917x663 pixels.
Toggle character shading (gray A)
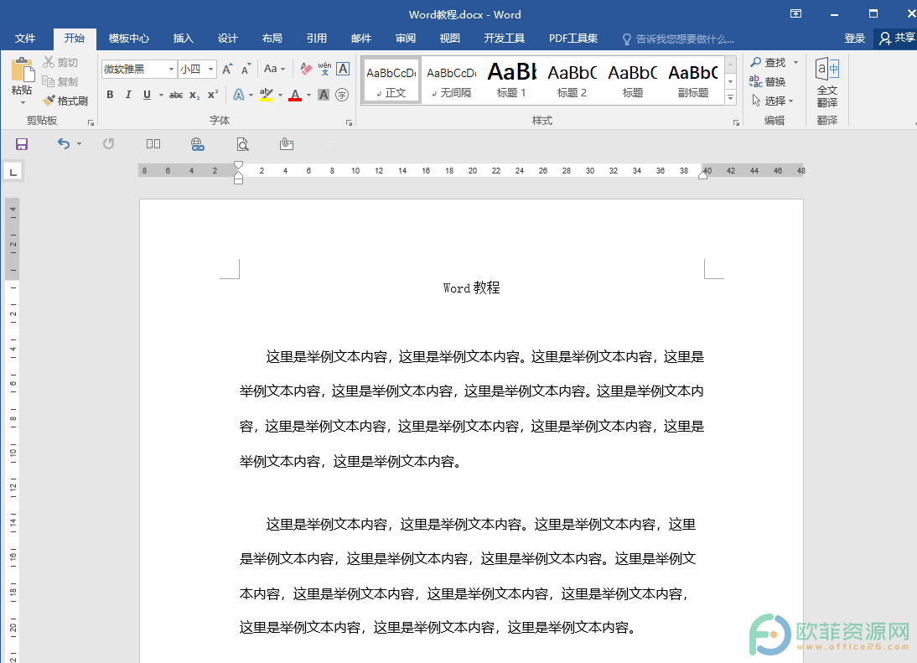pos(324,94)
